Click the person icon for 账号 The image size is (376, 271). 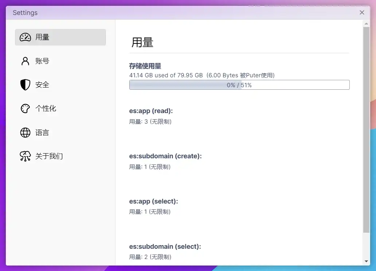(x=25, y=61)
